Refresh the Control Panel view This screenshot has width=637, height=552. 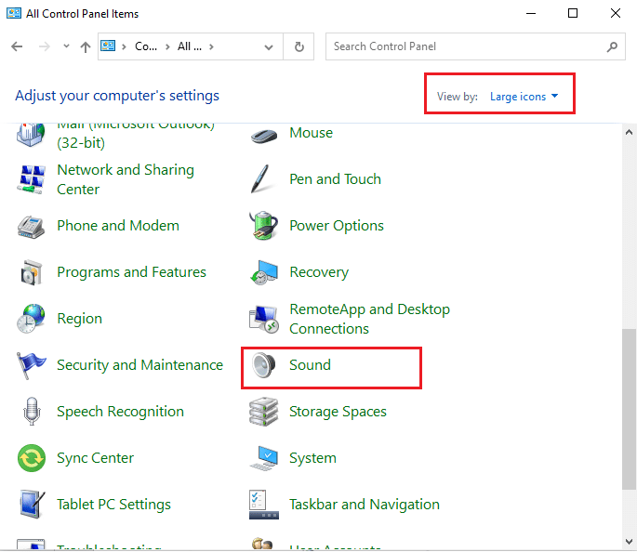click(299, 46)
